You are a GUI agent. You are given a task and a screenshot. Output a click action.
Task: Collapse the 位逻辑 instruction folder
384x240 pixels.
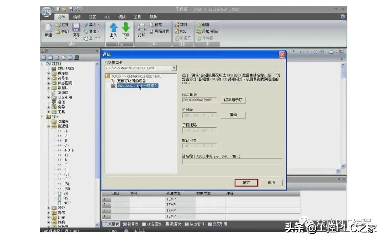tap(48, 126)
